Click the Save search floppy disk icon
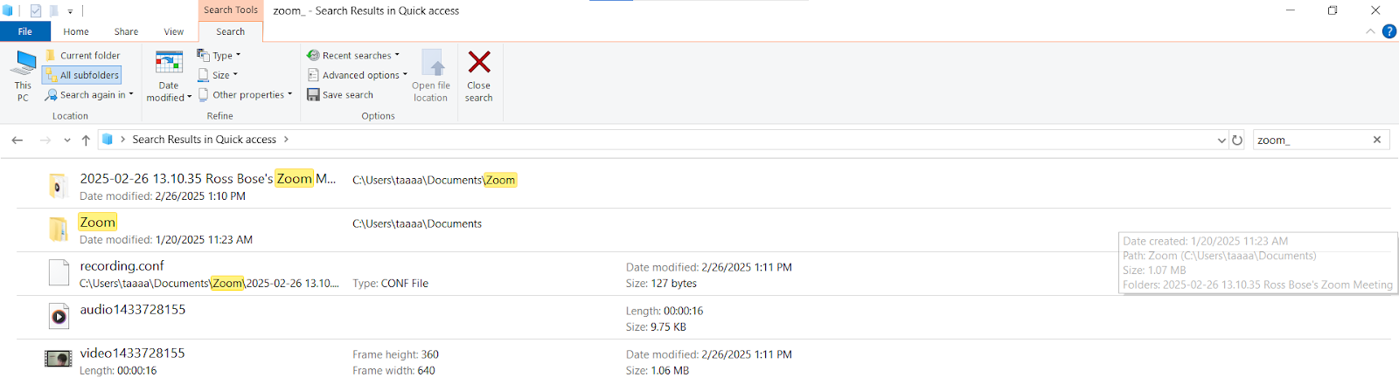Viewport: 1399px width, 391px height. tap(313, 94)
